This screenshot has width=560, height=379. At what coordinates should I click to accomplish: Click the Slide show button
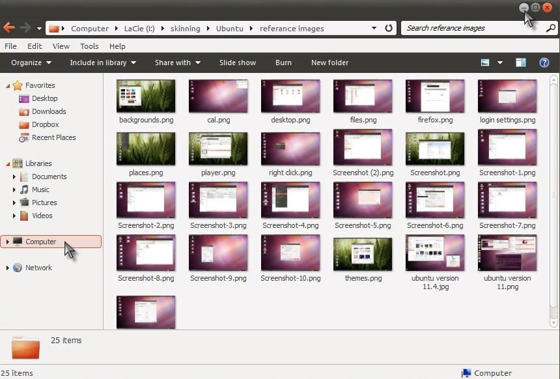(x=238, y=63)
